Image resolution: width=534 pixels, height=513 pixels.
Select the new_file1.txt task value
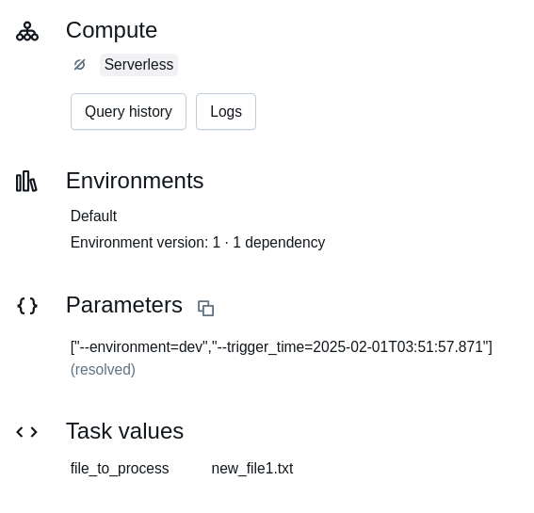click(252, 469)
